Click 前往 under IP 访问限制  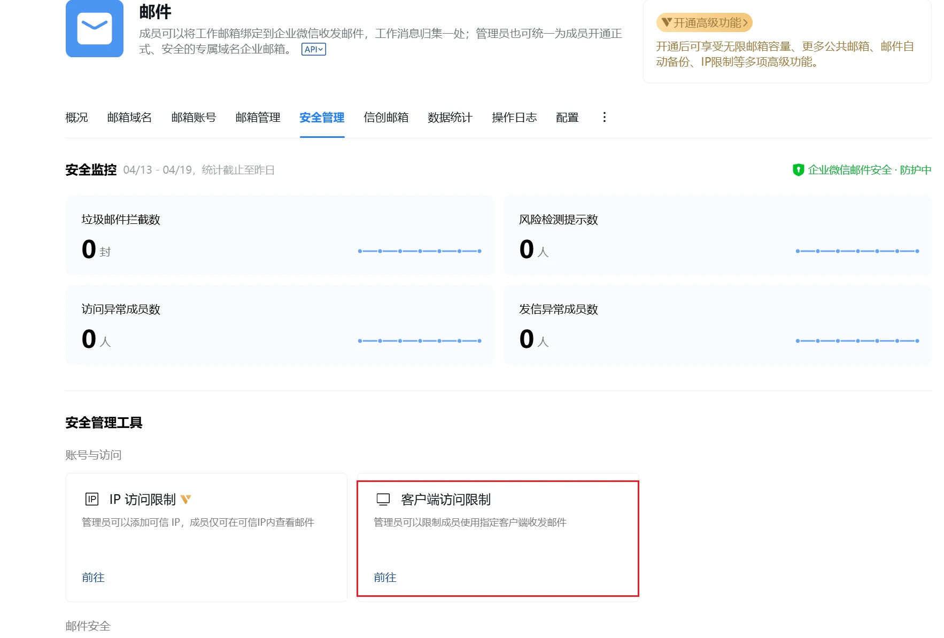pos(93,578)
